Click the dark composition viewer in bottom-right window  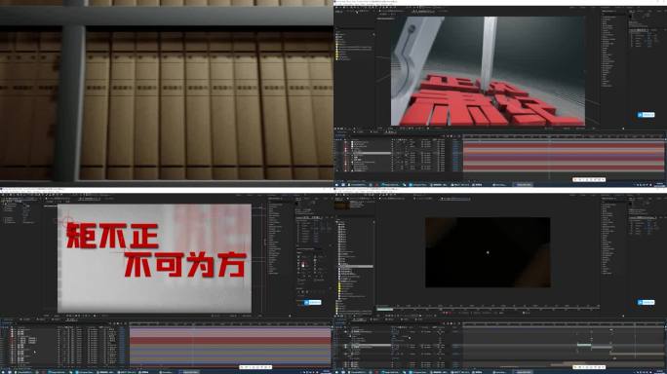[x=488, y=252]
